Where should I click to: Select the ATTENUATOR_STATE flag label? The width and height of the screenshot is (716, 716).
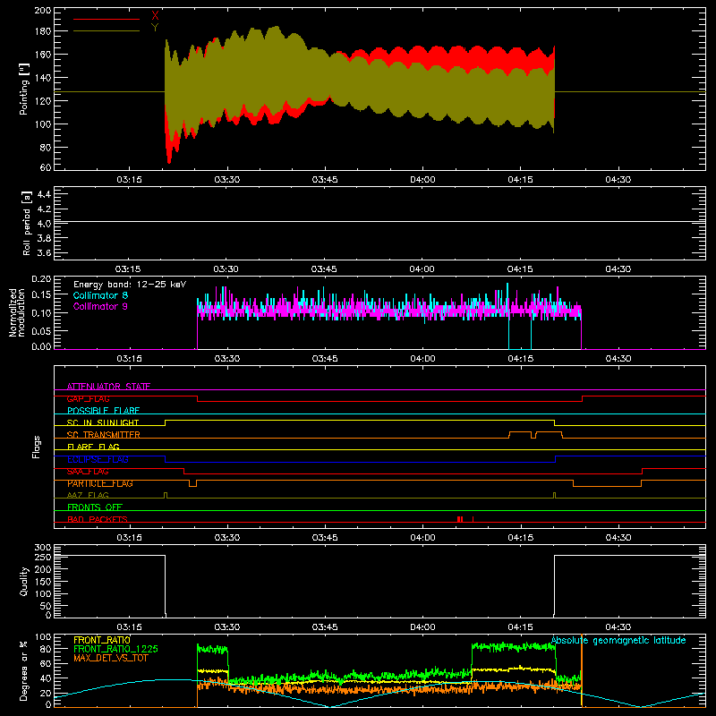[108, 387]
